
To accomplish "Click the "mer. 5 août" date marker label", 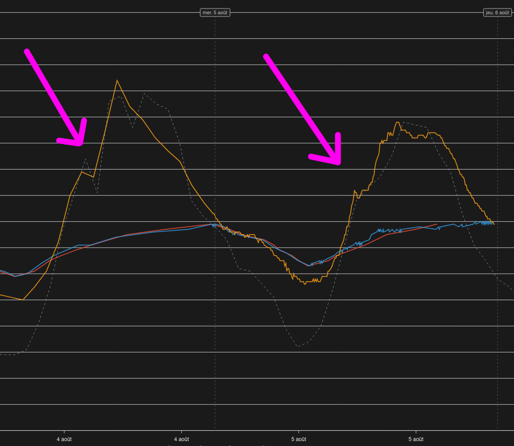I will pos(215,13).
